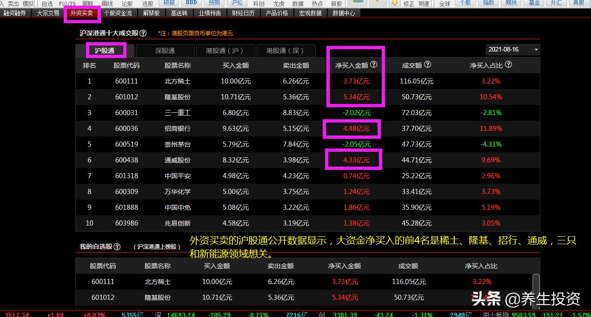591x317 pixels.
Task: Click 14693.74 Shenzhen index in status bar
Action: click(181, 314)
